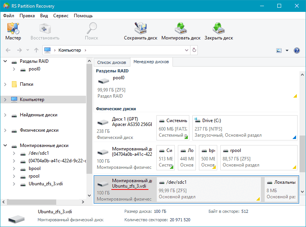Click the back navigation arrow
Viewport: 306px width, 227px height.
[8, 50]
